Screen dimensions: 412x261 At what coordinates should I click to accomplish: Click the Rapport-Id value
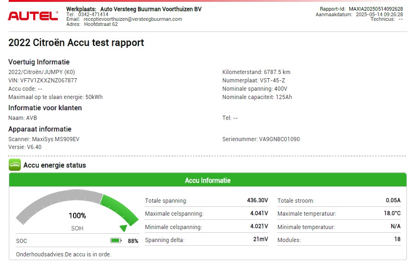click(376, 9)
